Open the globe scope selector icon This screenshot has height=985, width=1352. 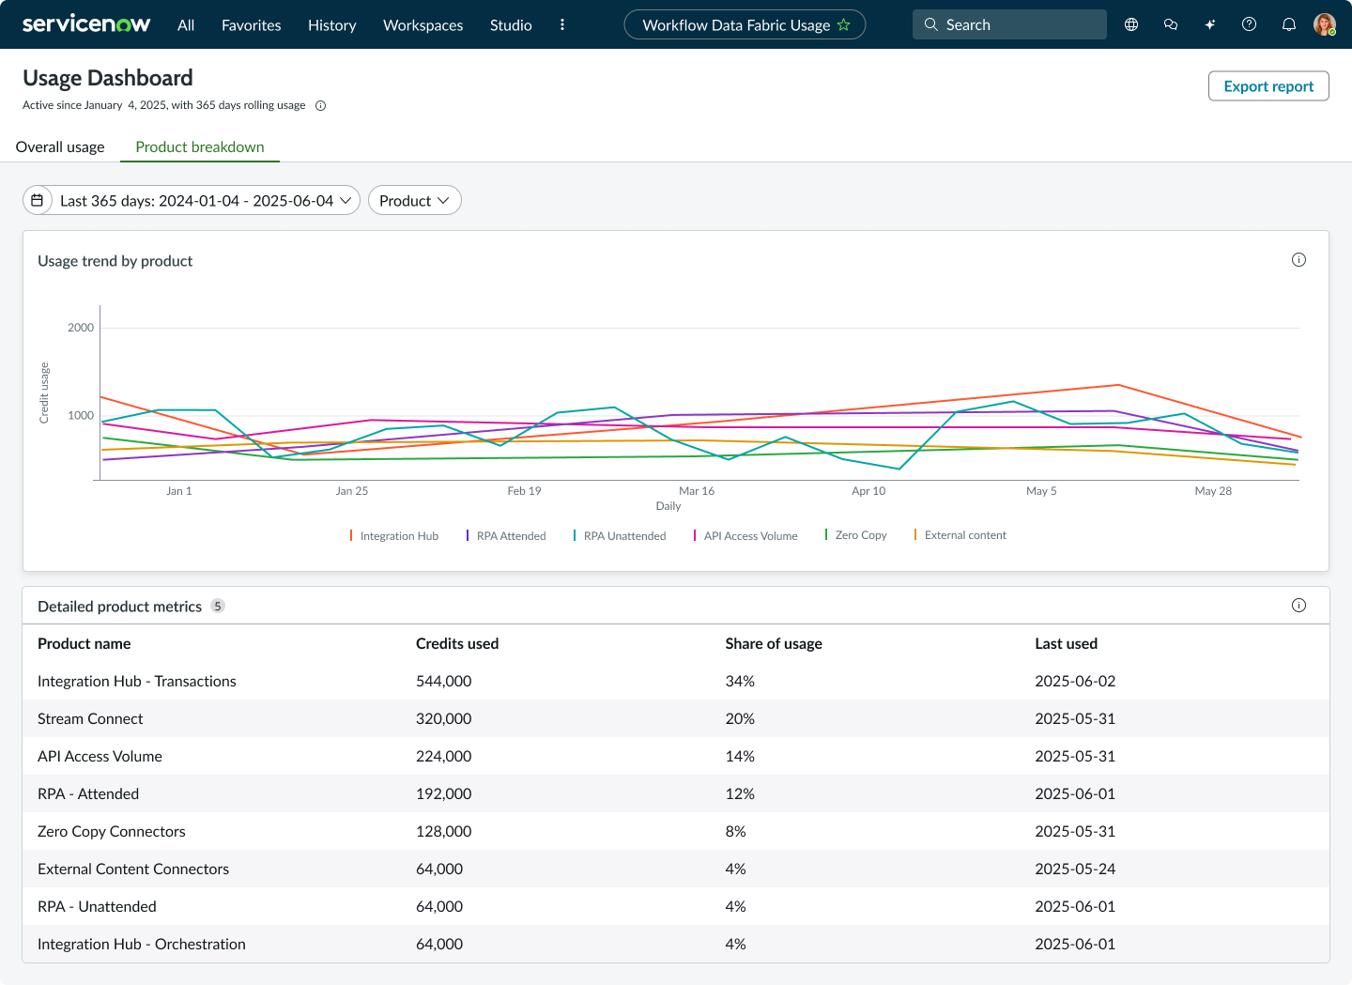coord(1131,25)
